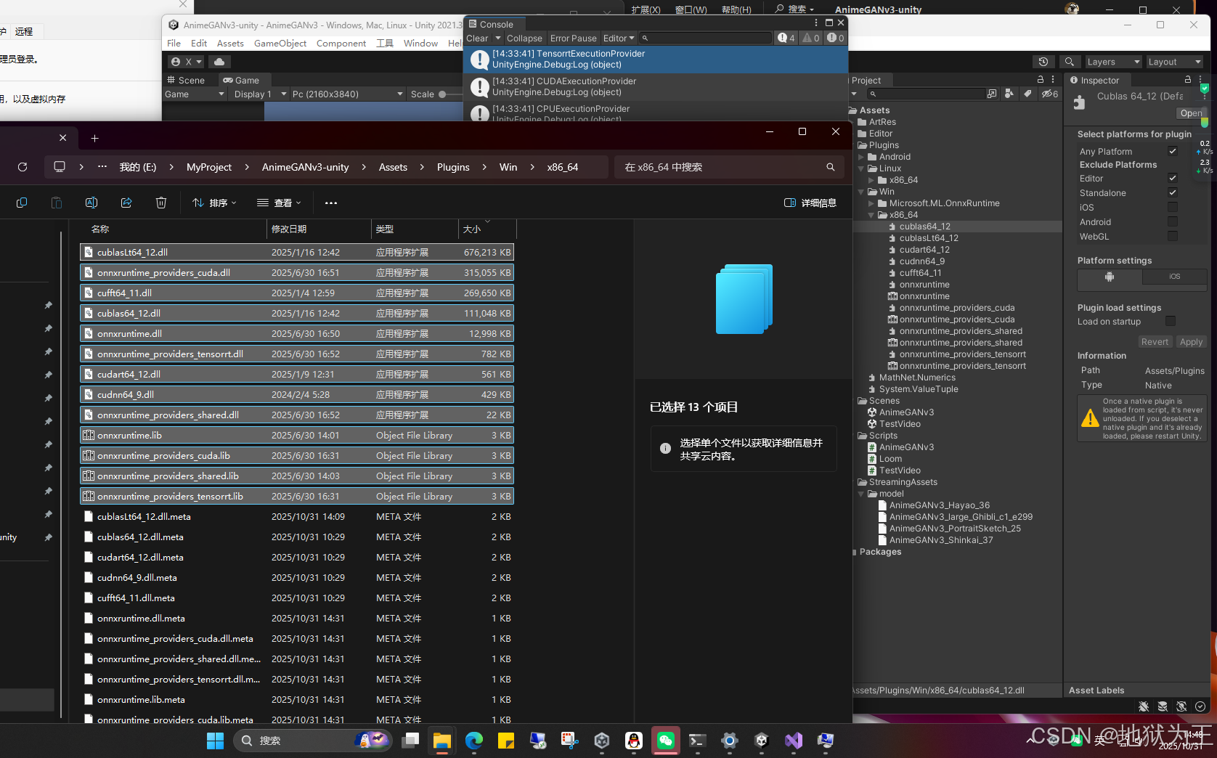The width and height of the screenshot is (1217, 758).
Task: Open Visual Studio from taskbar
Action: pos(794,741)
